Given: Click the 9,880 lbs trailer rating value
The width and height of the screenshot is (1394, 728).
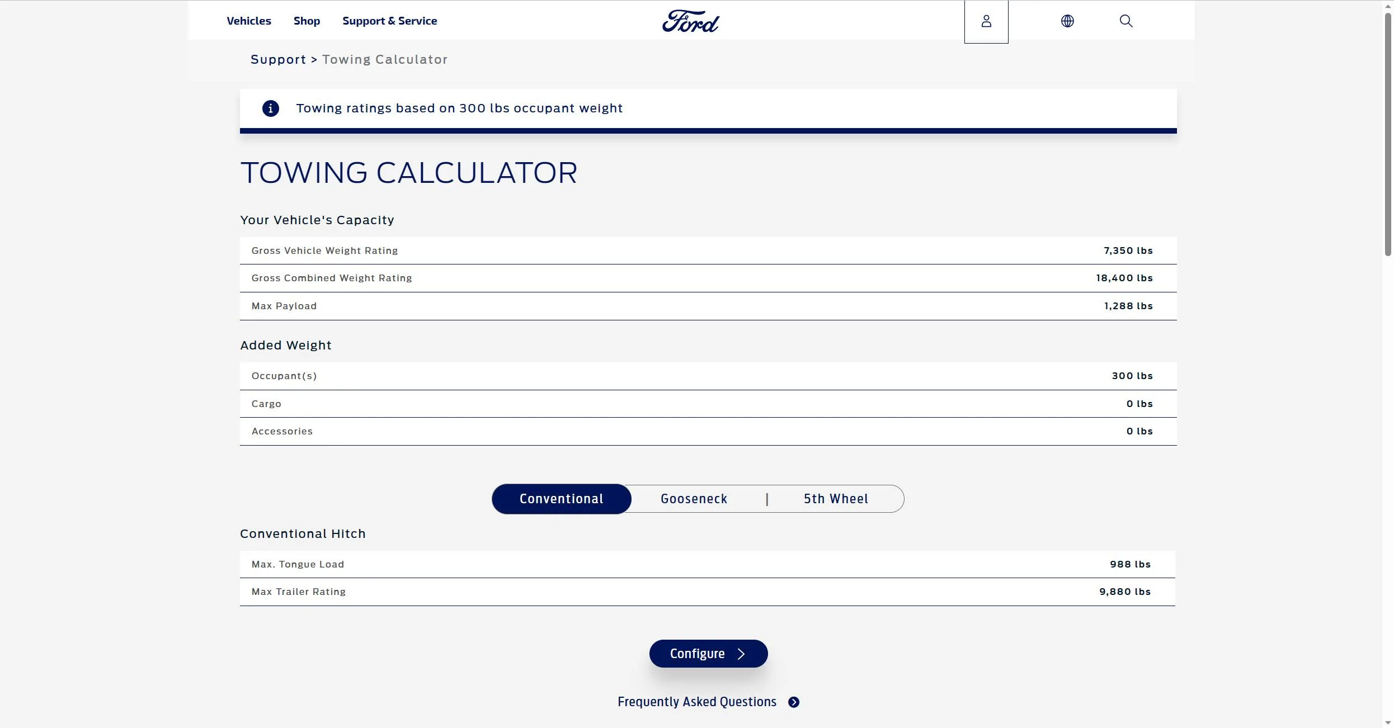Looking at the screenshot, I should 1125,592.
